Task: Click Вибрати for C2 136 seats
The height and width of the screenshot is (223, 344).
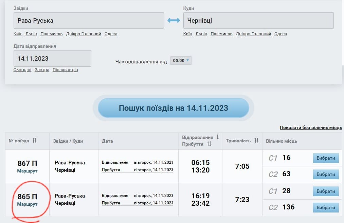Action: [326, 207]
